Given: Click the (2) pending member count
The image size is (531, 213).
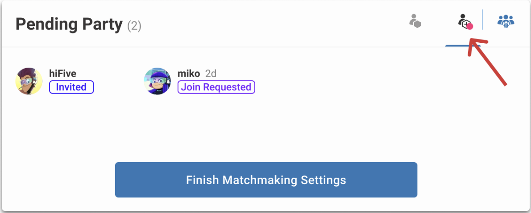Looking at the screenshot, I should pyautogui.click(x=134, y=26).
